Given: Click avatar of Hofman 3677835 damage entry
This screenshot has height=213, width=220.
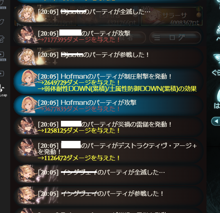Looking at the screenshot, I should click(29, 105).
